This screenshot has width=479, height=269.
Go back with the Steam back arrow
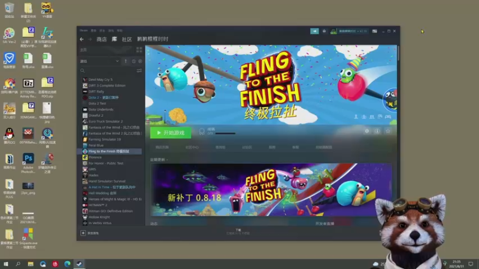(81, 39)
